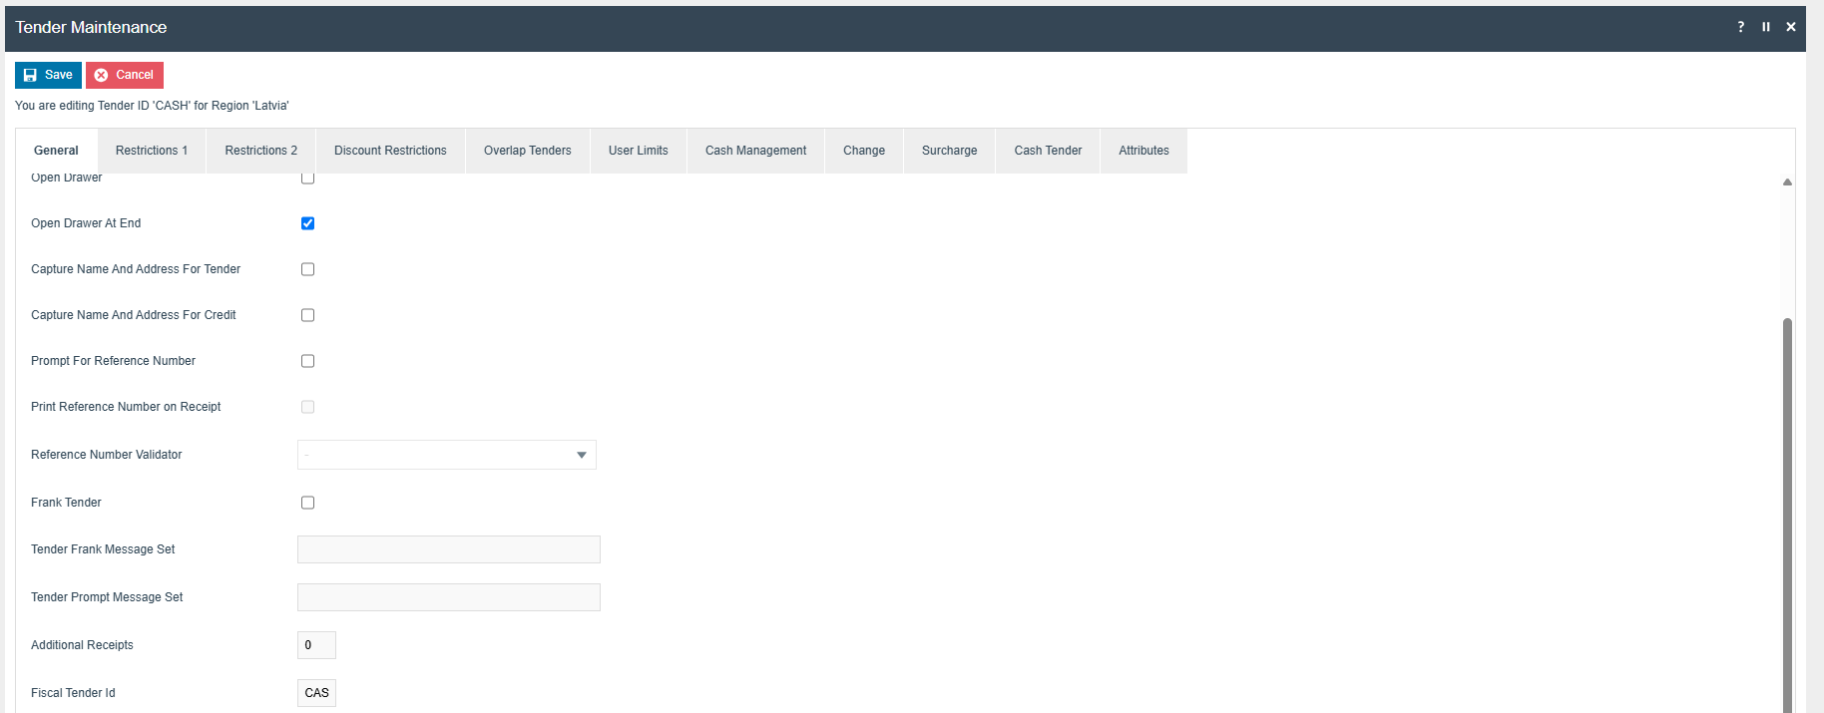The height and width of the screenshot is (713, 1824).
Task: Cancel editing the tender
Action: tap(125, 75)
